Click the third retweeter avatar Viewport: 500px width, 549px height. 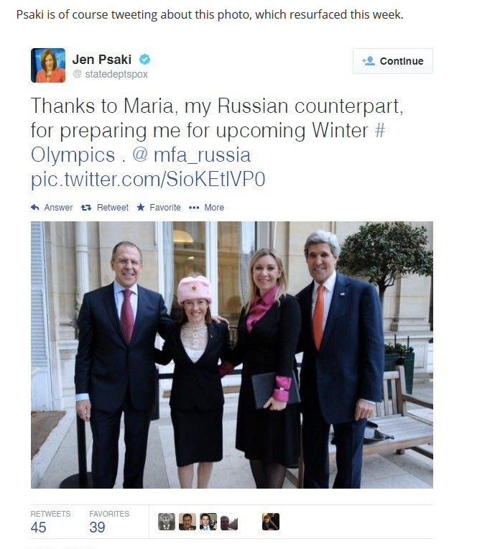pos(208,522)
